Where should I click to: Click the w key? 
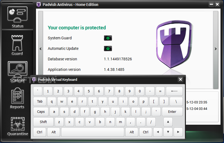62,102
